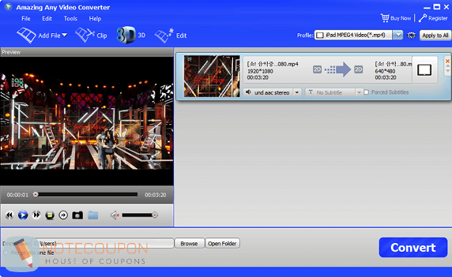Click the total duration 00:03:20 under preview

[155, 195]
